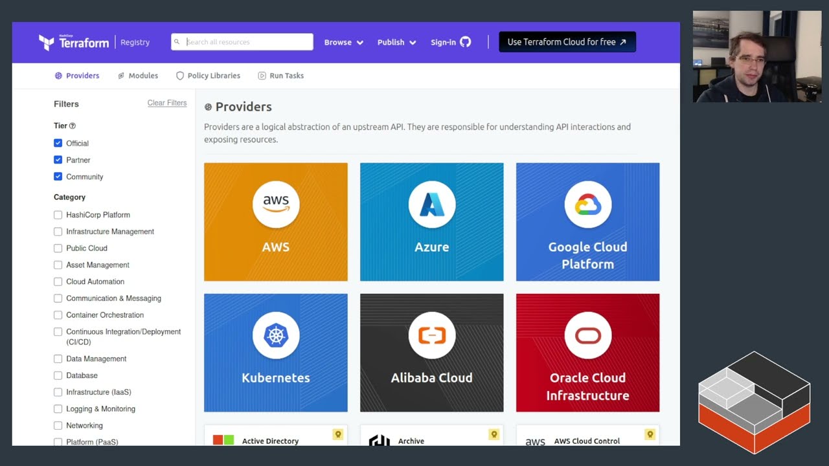The image size is (829, 466).
Task: Check the Networking category filter
Action: 58,426
